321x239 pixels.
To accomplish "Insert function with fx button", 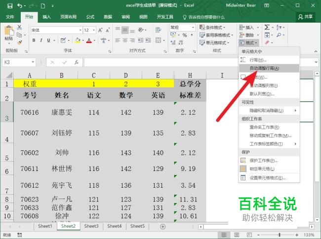I will pyautogui.click(x=77, y=62).
